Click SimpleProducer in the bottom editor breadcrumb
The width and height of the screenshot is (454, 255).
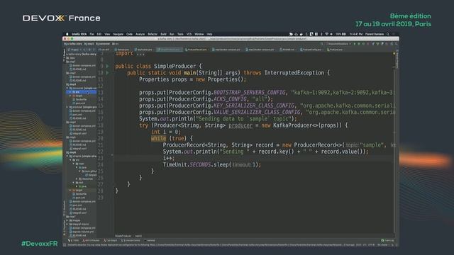(123, 236)
